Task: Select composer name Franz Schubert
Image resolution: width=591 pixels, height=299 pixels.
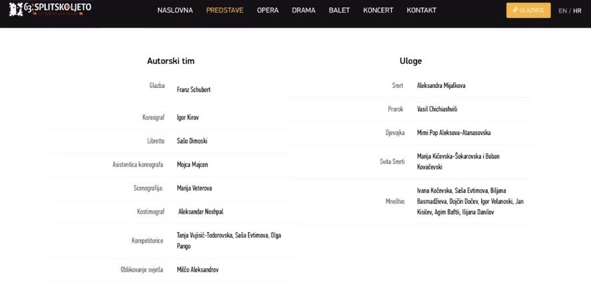Action: pos(193,89)
